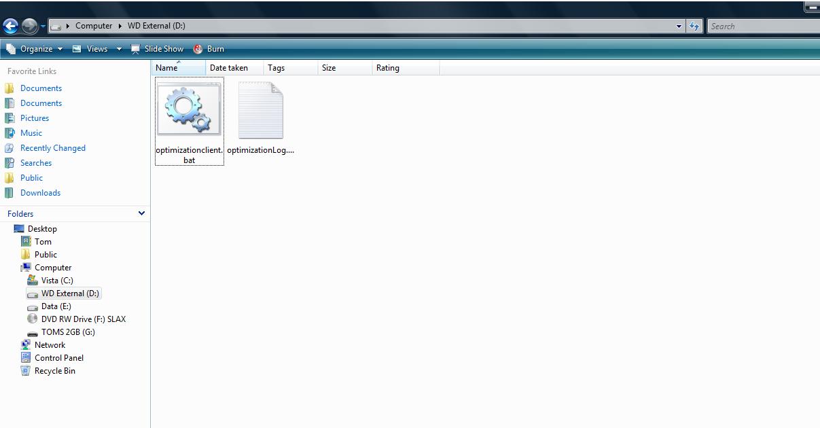Click the Pictures folder icon in favorites
This screenshot has width=820, height=428.
click(x=10, y=118)
